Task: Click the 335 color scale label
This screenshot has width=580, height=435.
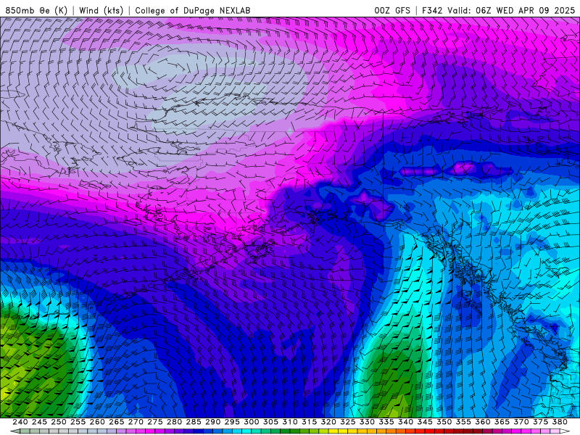Action: coord(386,422)
